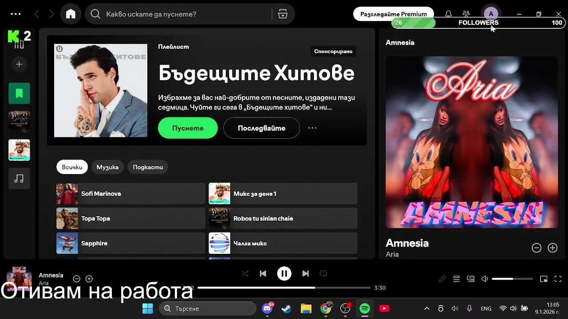Viewport: 568px width, 319px height.
Task: Switch the ENG input language
Action: [486, 308]
